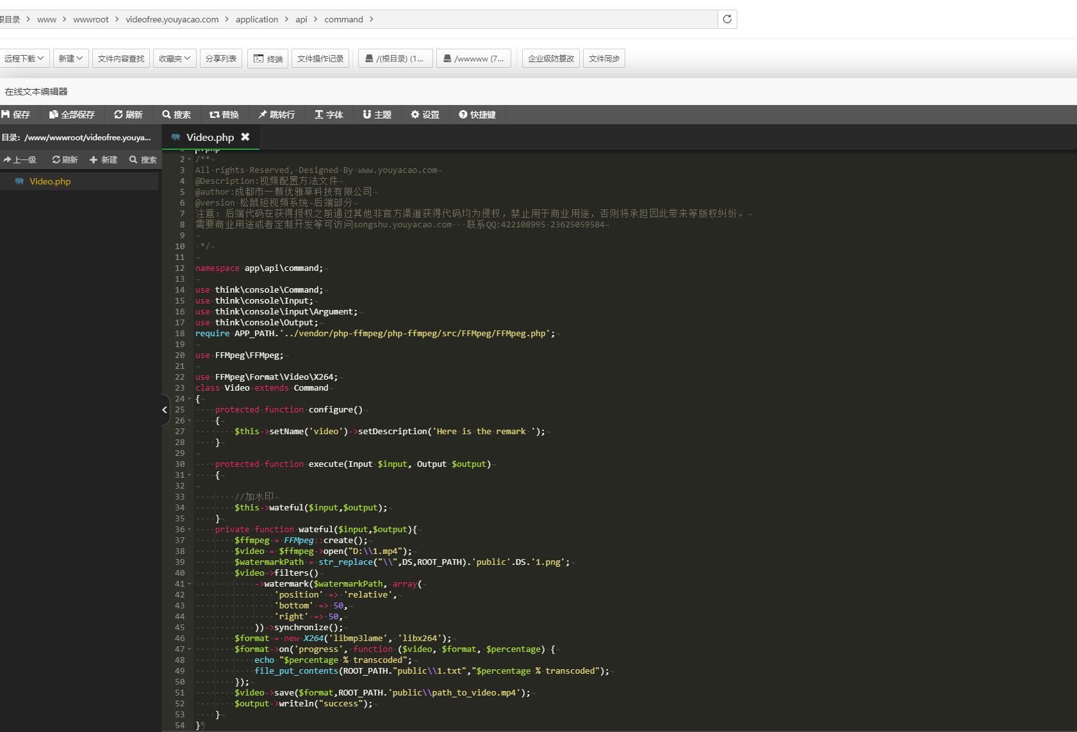Navigate to command in the breadcrumb
Screen dimensions: 1077x732
[x=343, y=19]
